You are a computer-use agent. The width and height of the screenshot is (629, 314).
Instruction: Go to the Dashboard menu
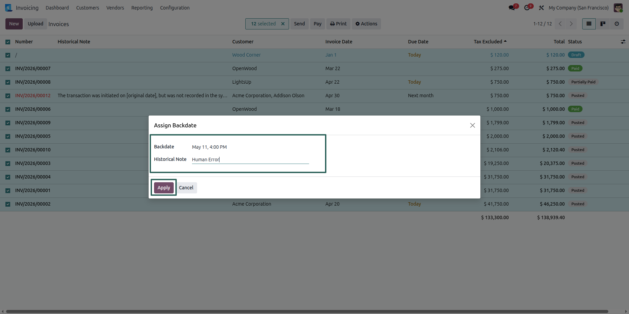point(57,7)
